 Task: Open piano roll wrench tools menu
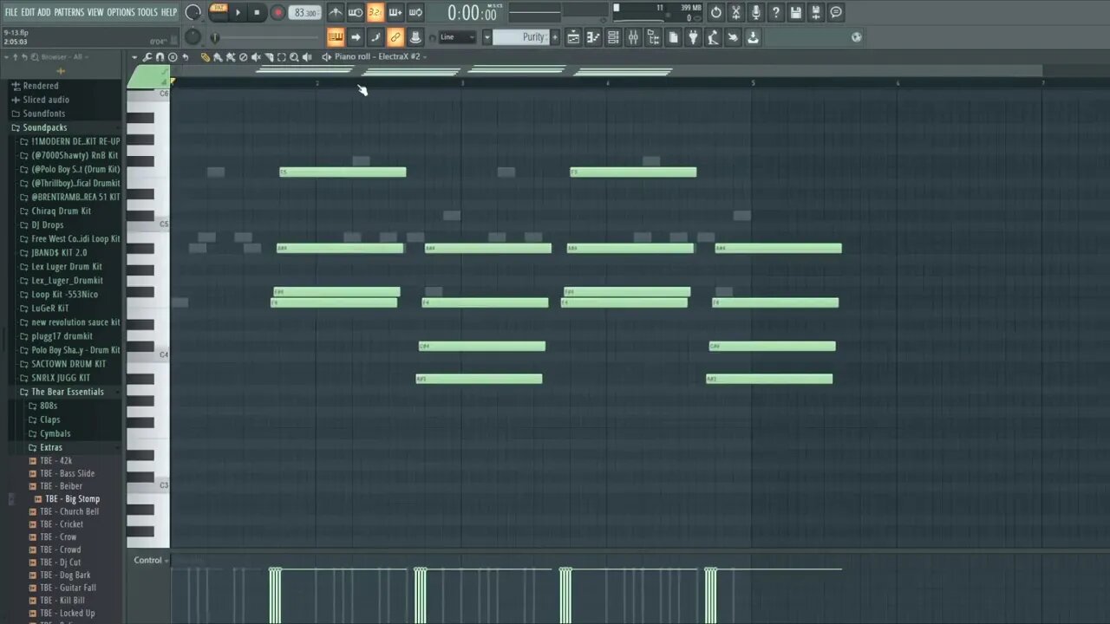(148, 57)
